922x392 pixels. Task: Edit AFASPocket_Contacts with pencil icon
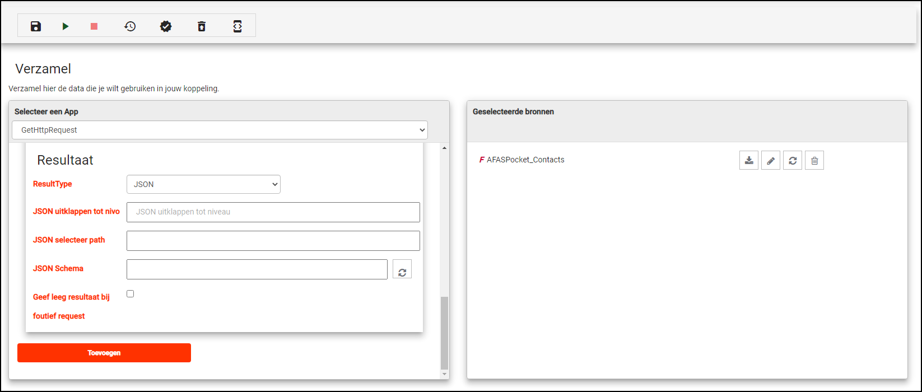771,161
